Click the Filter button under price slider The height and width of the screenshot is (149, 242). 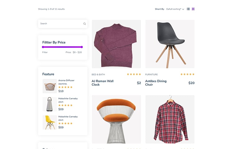45,52
